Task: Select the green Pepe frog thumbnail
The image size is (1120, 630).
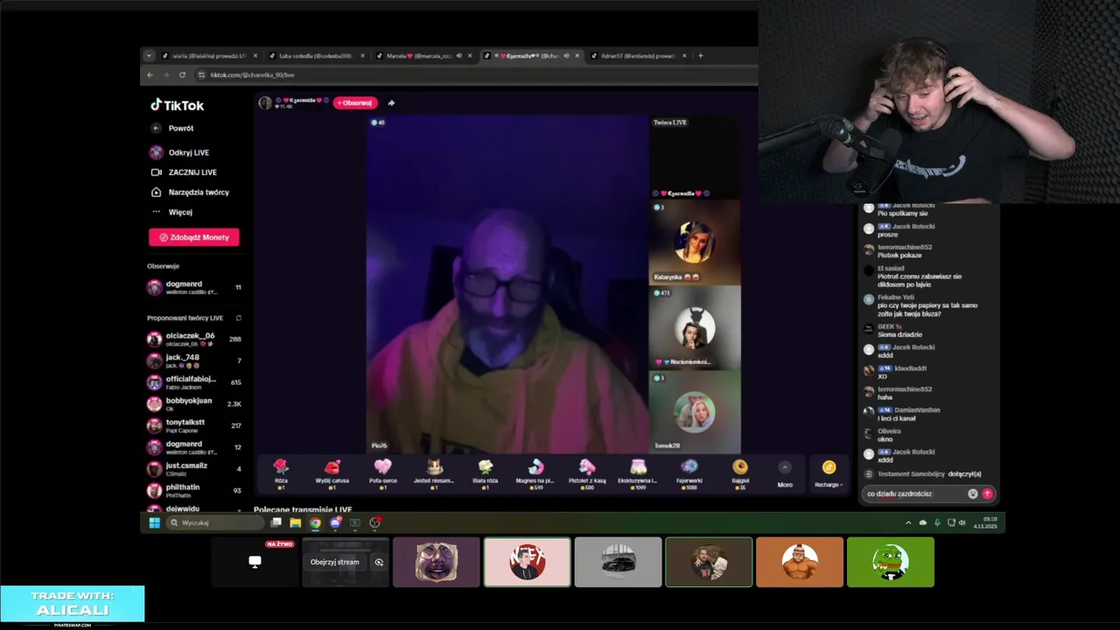Action: point(891,562)
